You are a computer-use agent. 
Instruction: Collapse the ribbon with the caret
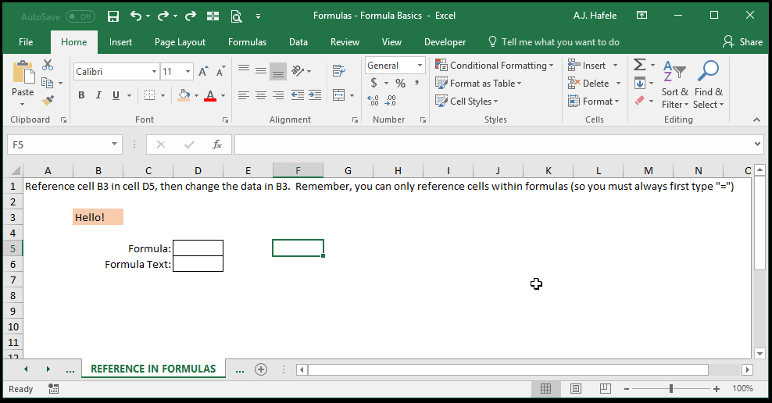[756, 119]
